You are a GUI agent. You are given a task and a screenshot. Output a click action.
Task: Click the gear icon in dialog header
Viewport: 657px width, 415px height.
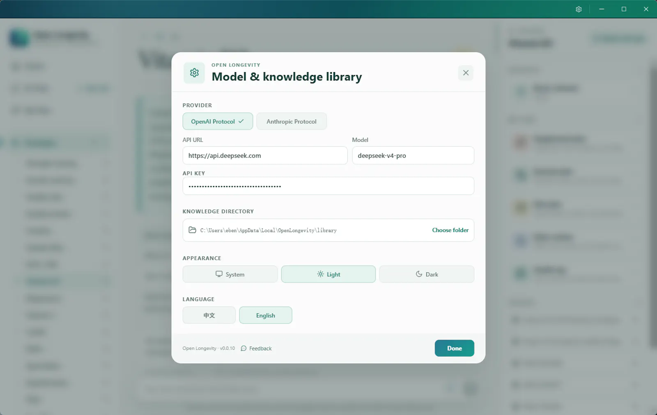[x=194, y=73]
